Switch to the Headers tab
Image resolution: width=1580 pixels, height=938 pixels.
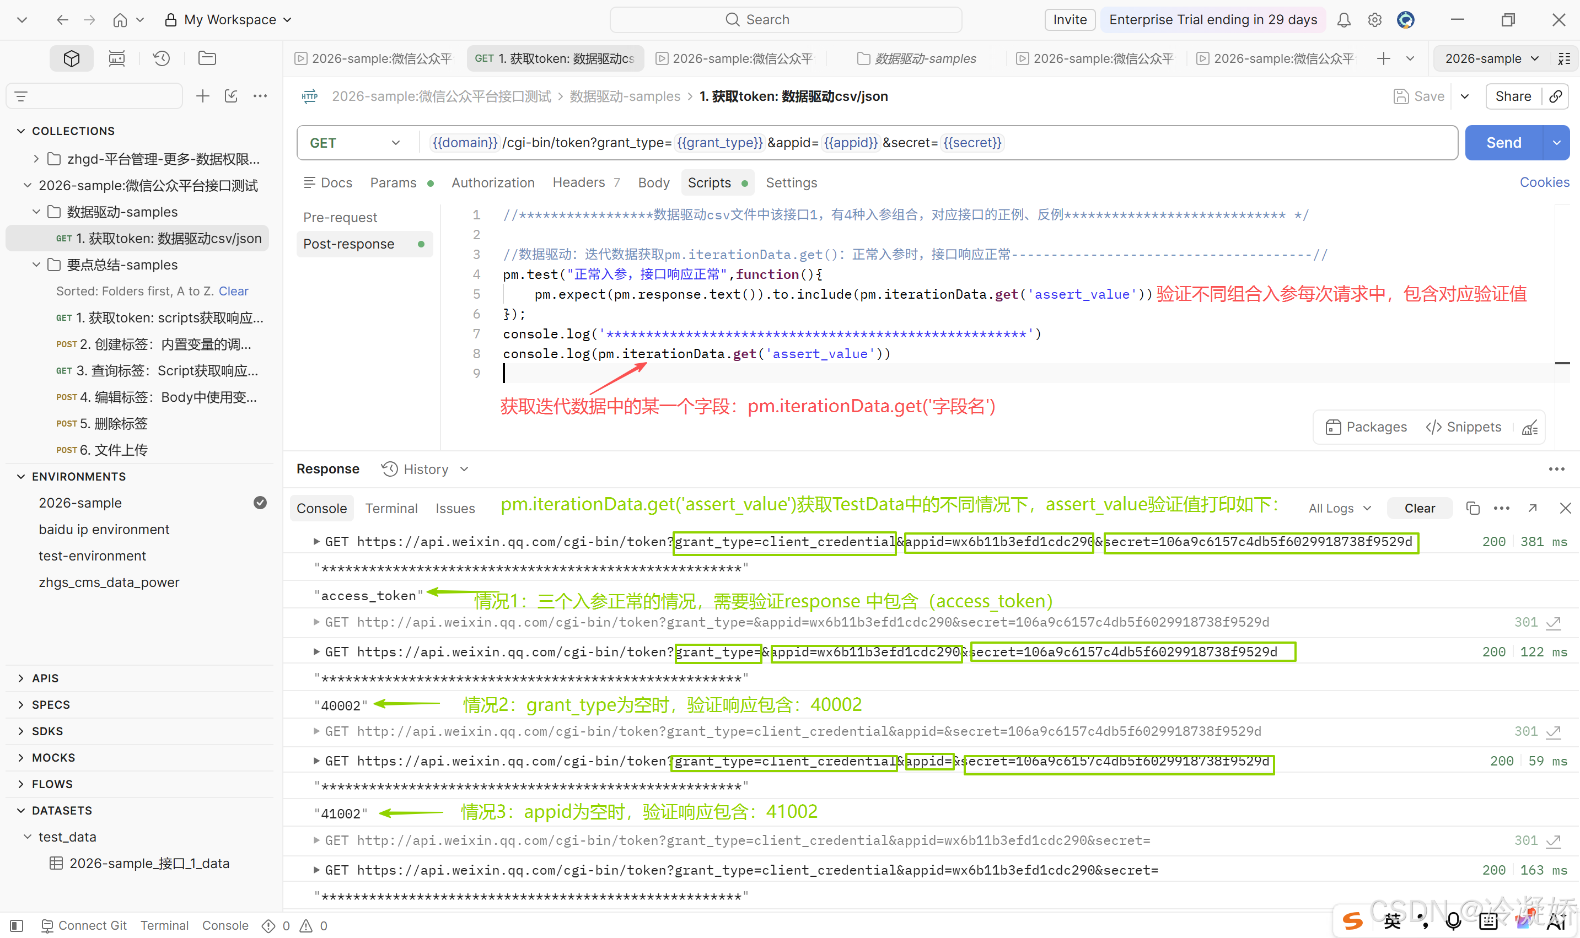tap(585, 182)
